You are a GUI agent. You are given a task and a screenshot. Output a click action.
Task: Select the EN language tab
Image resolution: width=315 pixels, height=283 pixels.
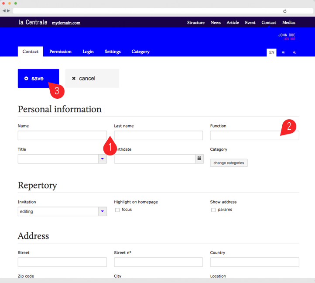[271, 52]
